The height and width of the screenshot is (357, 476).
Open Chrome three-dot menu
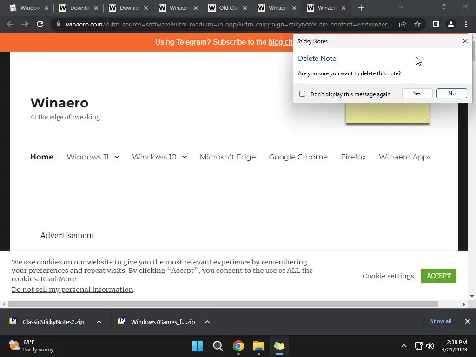tap(466, 24)
